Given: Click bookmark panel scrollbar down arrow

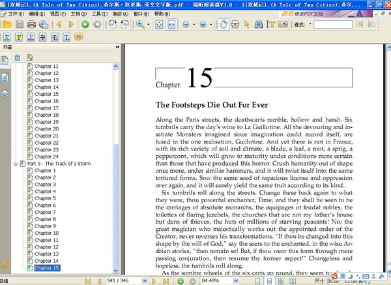Looking at the screenshot, I should click(x=115, y=270).
